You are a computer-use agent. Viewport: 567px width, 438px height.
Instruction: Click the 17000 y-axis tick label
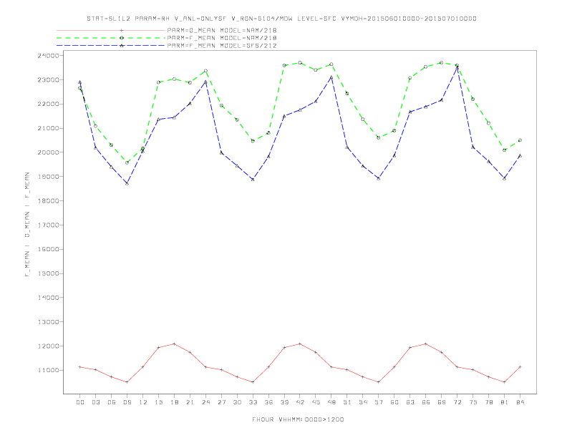pos(48,225)
